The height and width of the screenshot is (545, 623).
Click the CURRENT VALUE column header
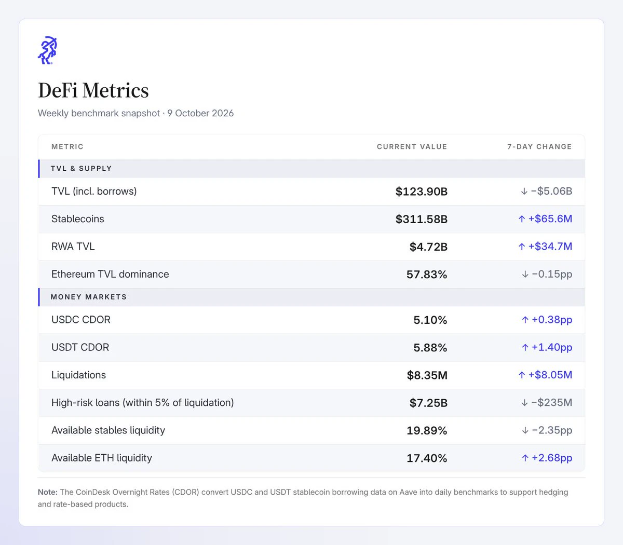tap(412, 147)
